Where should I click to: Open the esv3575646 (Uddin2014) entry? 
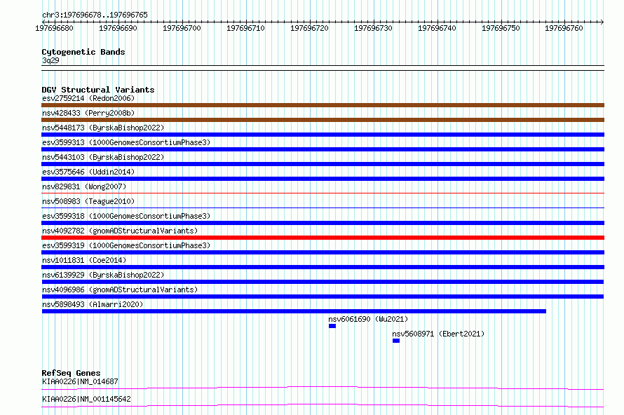[88, 172]
